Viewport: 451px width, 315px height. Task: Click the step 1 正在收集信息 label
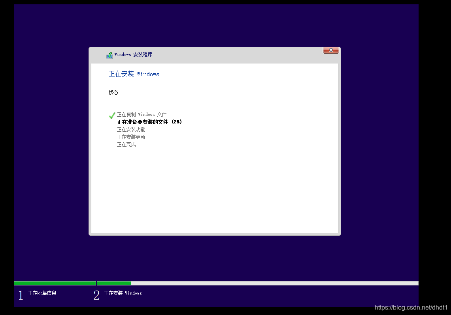42,293
